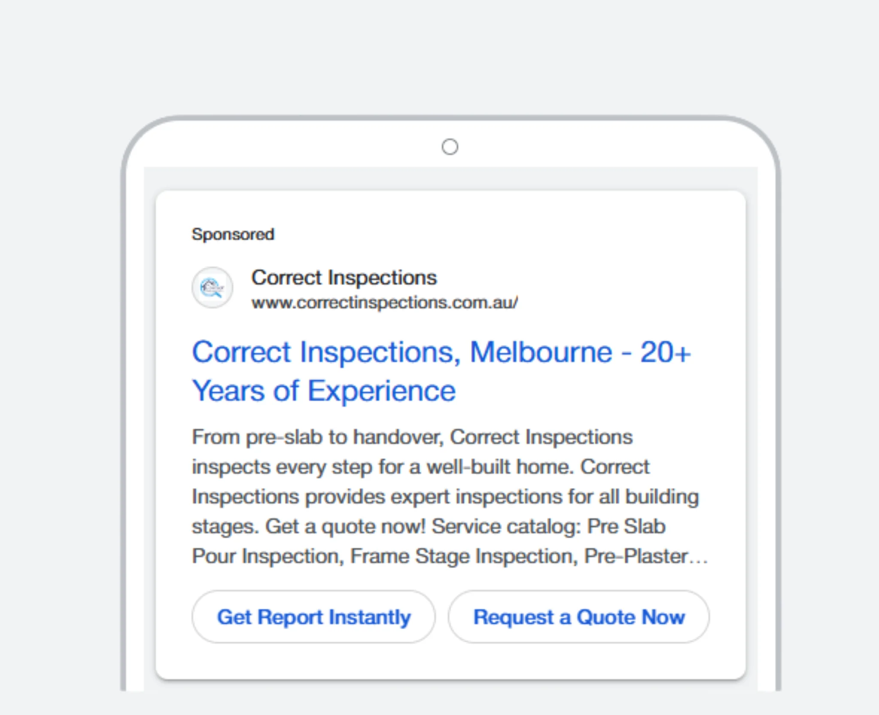Click the empty white space below ad buttons
Screen dimensions: 879x715
click(x=450, y=662)
